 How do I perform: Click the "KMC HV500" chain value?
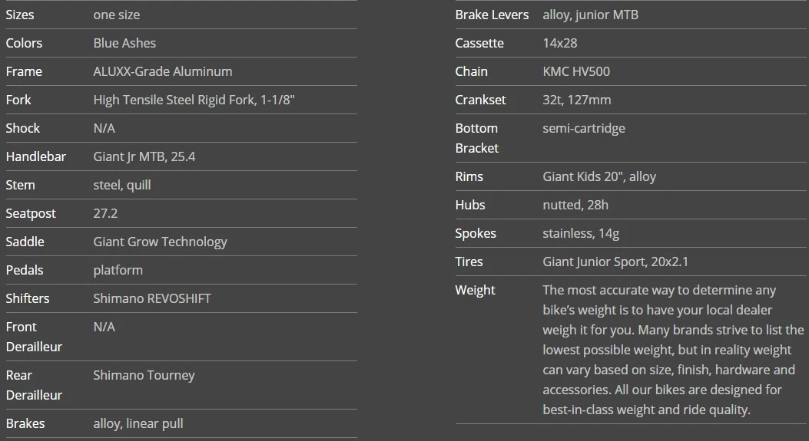click(x=576, y=71)
